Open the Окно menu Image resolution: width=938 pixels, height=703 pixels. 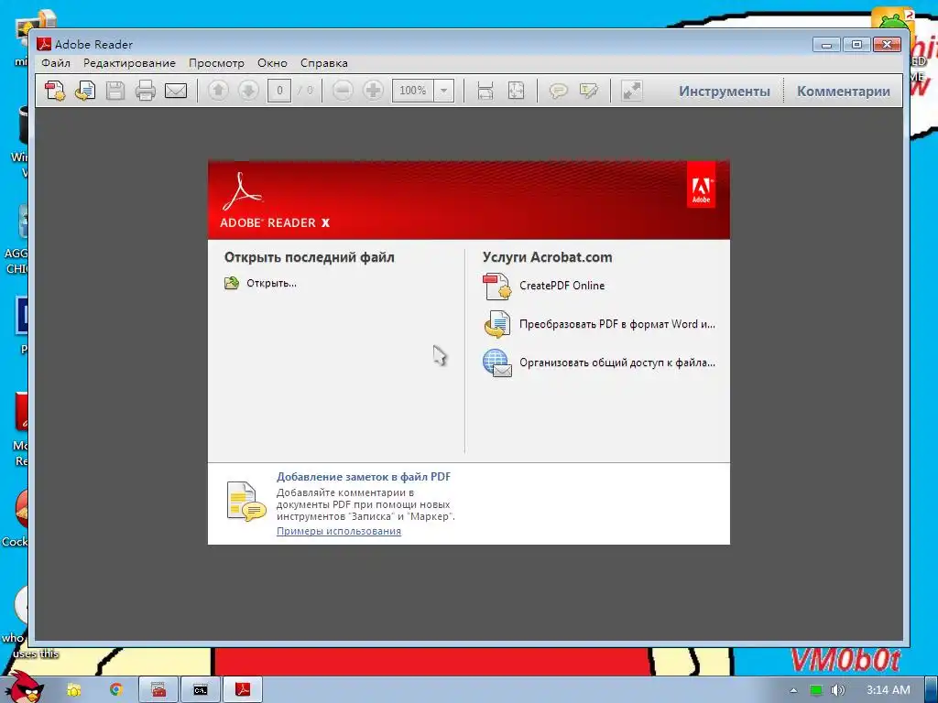[x=272, y=63]
